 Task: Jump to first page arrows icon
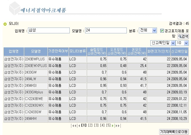click(x=74, y=126)
